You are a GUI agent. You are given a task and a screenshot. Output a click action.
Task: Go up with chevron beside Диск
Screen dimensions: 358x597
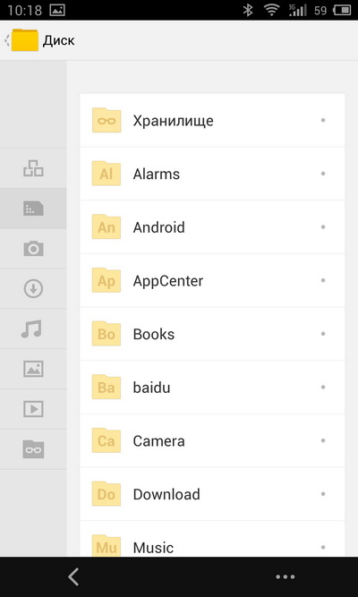[x=7, y=40]
